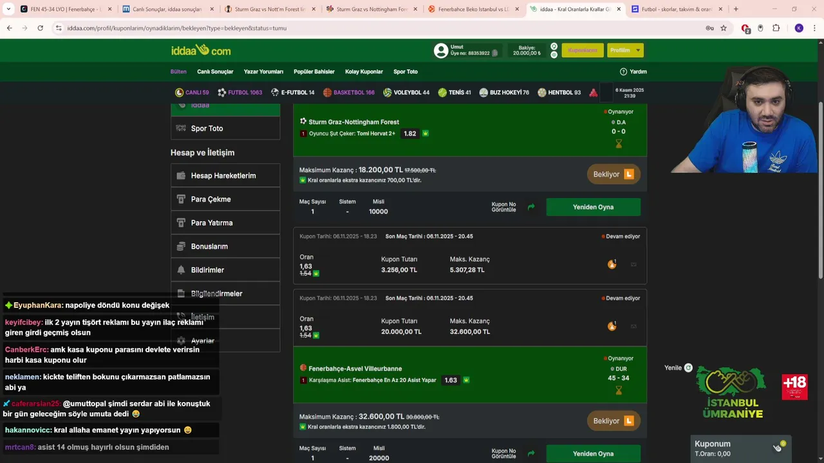This screenshot has width=824, height=463.
Task: Open Hesap Hareketlerim in sidebar
Action: tap(225, 176)
